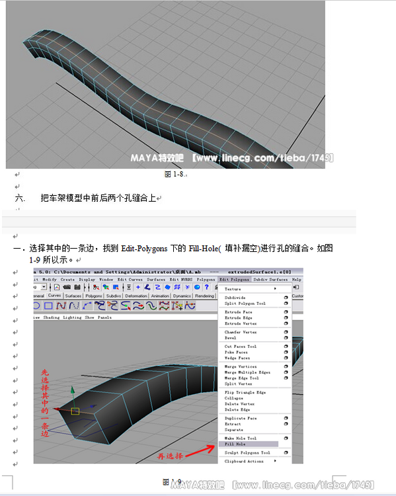This screenshot has width=396, height=496.
Task: Select the NURBS square shelf icon
Action: [48, 306]
